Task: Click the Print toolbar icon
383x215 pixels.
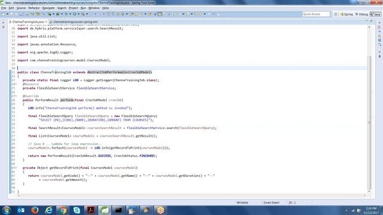Action: click(x=21, y=14)
